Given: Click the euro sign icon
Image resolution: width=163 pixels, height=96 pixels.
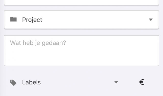Looking at the screenshot, I should click(x=142, y=82).
